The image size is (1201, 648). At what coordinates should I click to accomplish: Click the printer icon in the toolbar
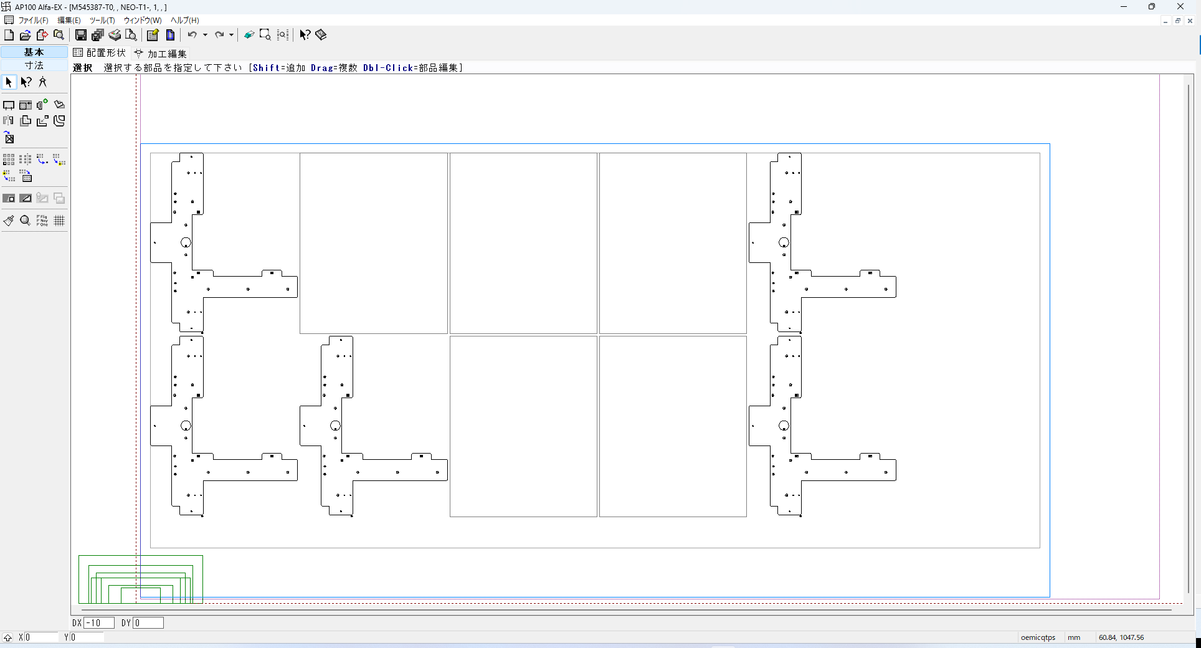(115, 35)
